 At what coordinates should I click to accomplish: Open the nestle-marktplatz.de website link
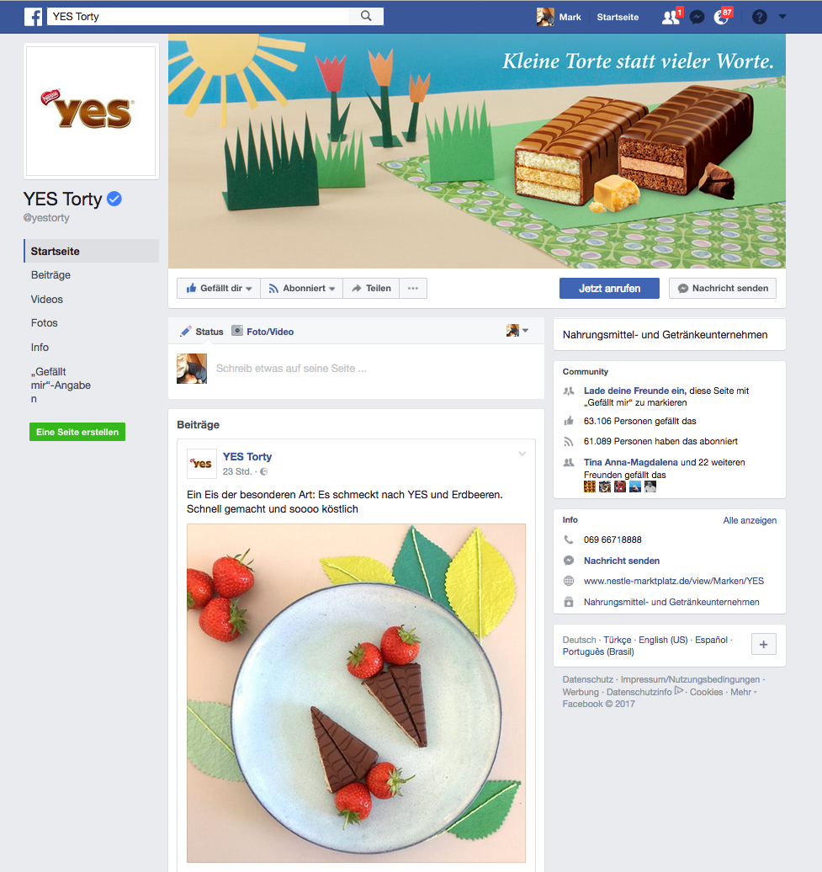674,581
